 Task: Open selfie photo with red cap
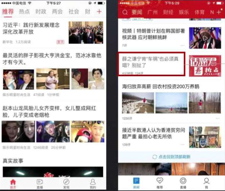[x=88, y=131]
